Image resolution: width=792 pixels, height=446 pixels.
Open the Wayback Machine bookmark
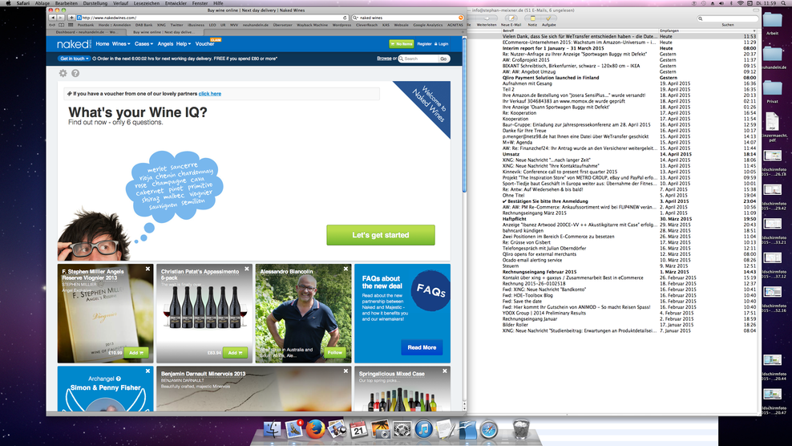312,25
